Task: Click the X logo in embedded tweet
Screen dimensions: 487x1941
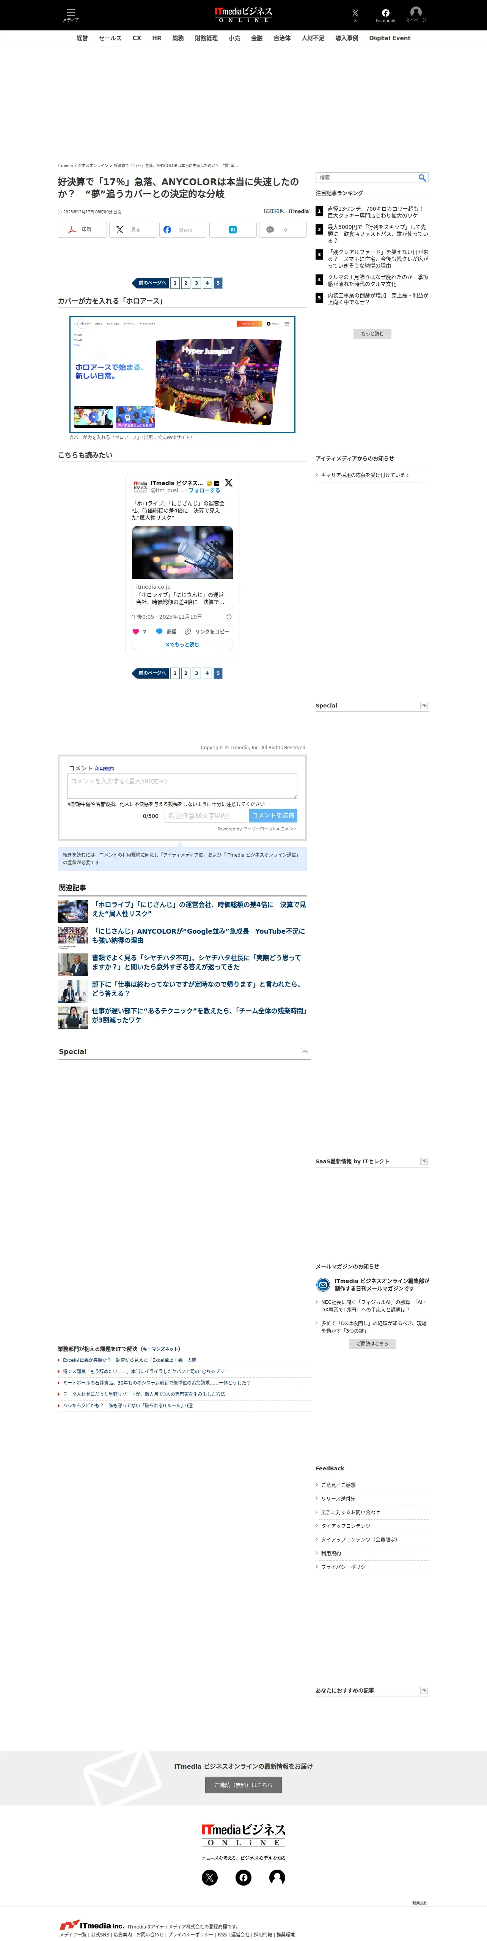Action: 228,483
